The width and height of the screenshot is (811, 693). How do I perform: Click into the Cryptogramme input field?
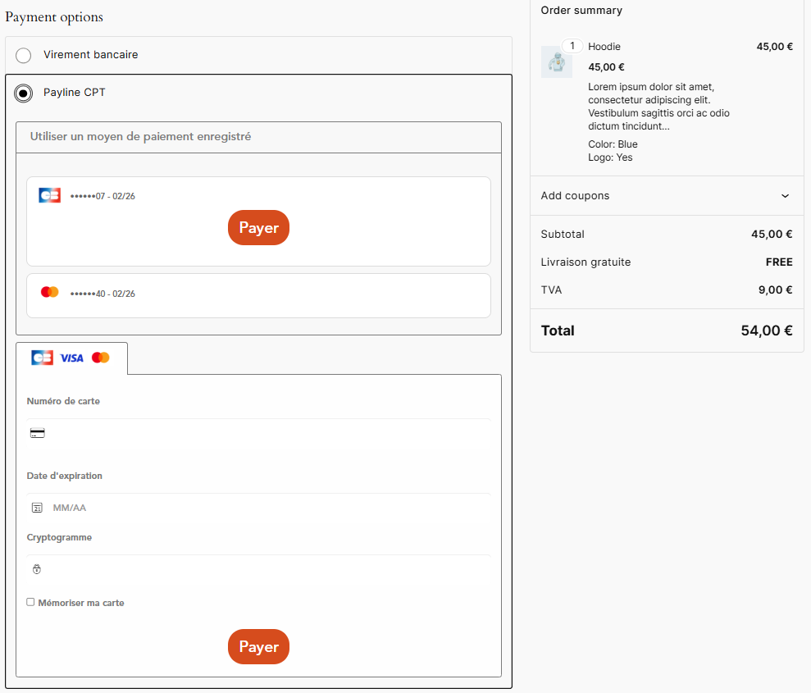click(x=262, y=569)
